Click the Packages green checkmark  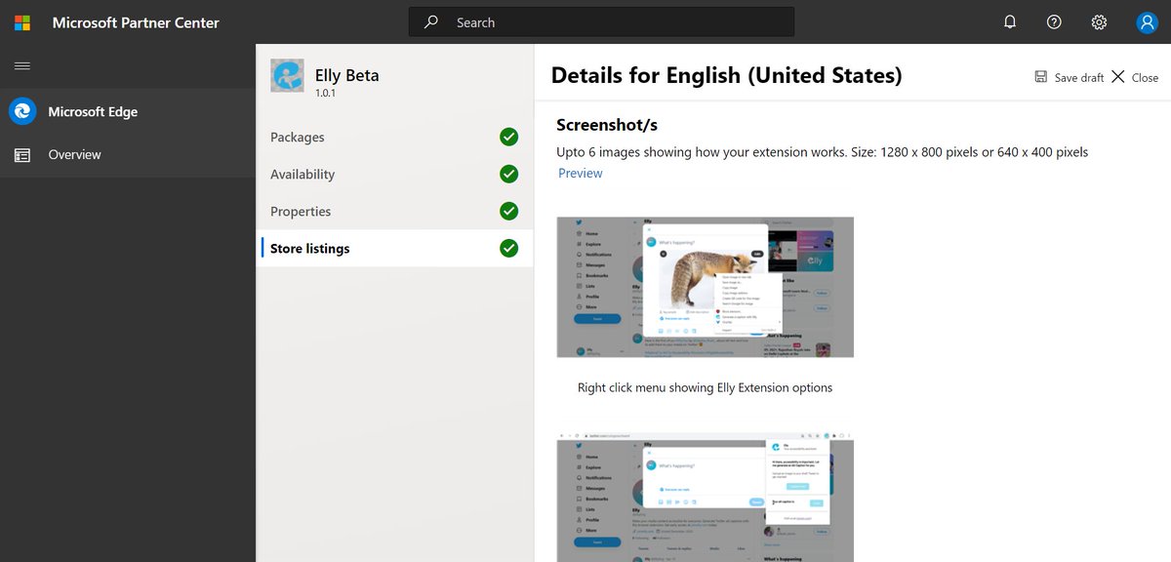(x=508, y=138)
